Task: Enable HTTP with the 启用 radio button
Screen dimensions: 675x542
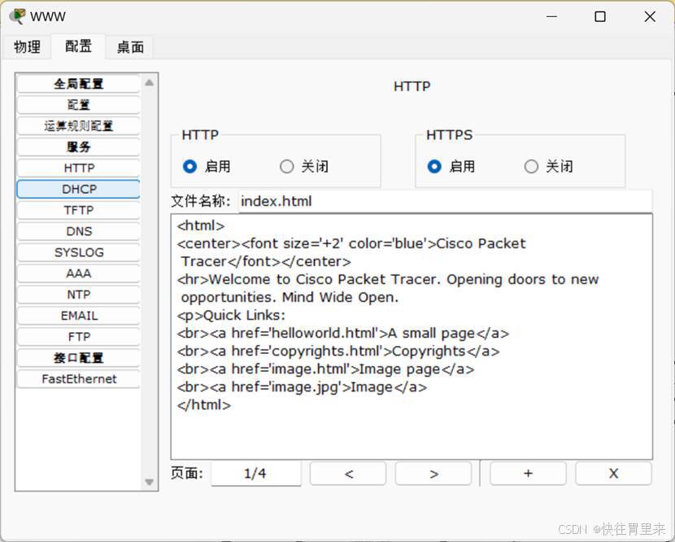Action: [x=189, y=166]
